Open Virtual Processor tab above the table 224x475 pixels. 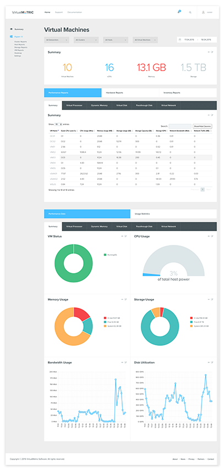tap(74, 105)
